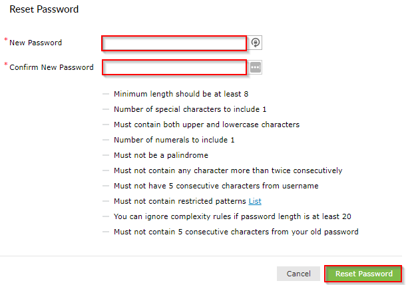Select the 'Must not be a palindrome' rule
This screenshot has height=285, width=406.
pyautogui.click(x=161, y=155)
